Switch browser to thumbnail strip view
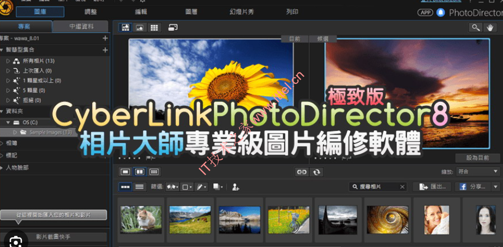Screen dimensions: 503x247 click(125, 186)
